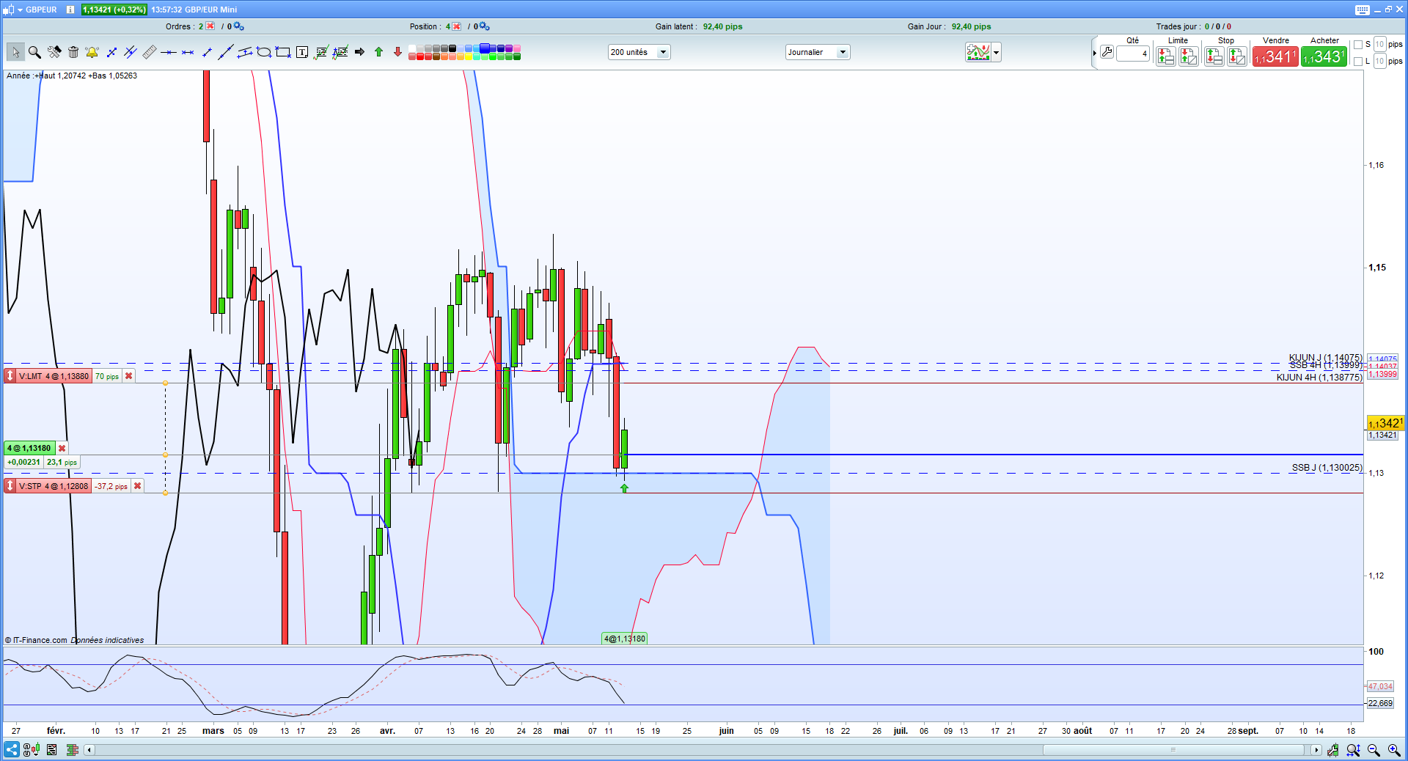Edit the Qté quantity field

pyautogui.click(x=1133, y=54)
